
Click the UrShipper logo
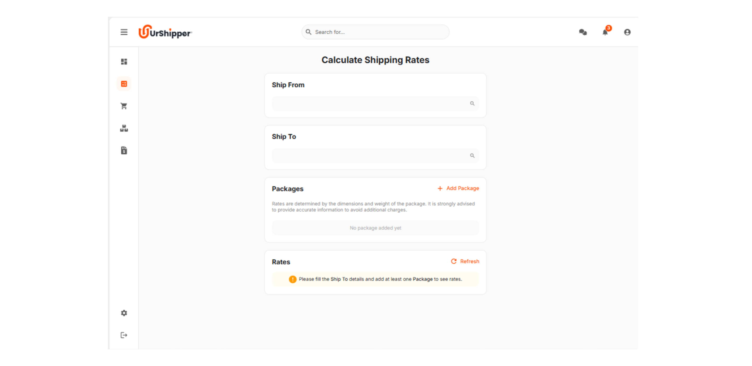(x=166, y=32)
